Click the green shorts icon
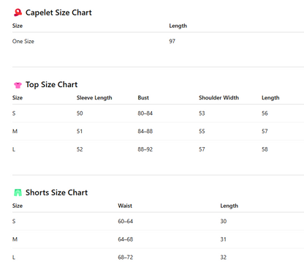The height and width of the screenshot is (270, 304). (18, 192)
